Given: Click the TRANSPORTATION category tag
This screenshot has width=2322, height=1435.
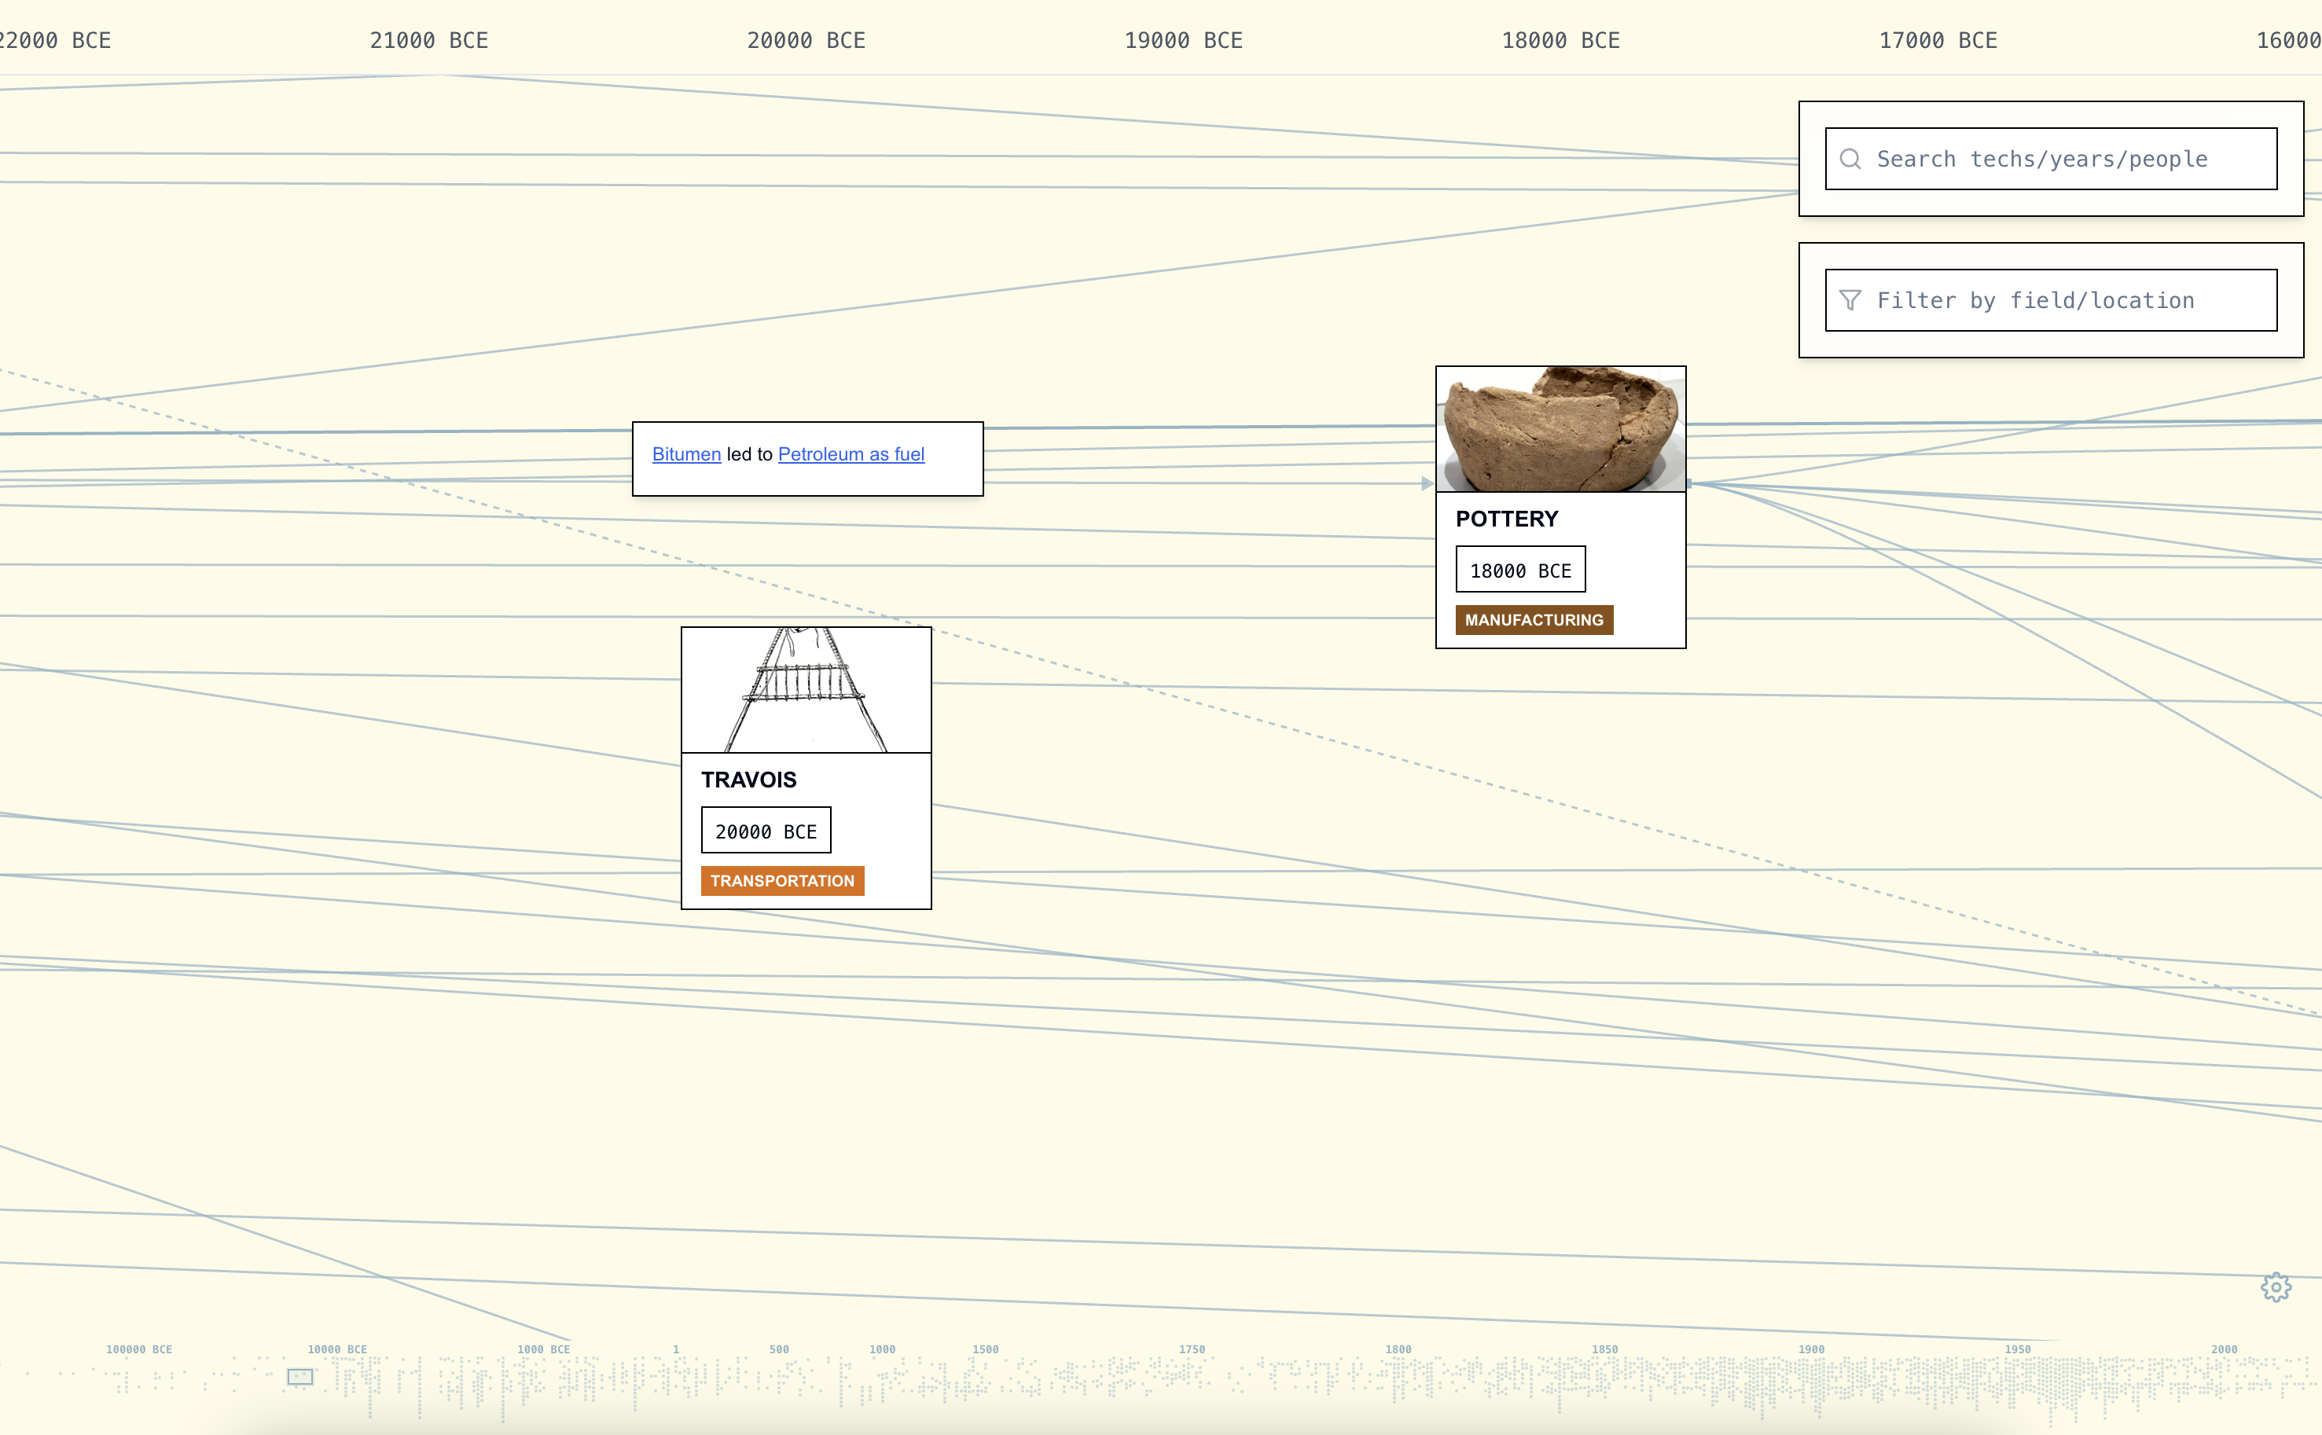Looking at the screenshot, I should click(781, 881).
